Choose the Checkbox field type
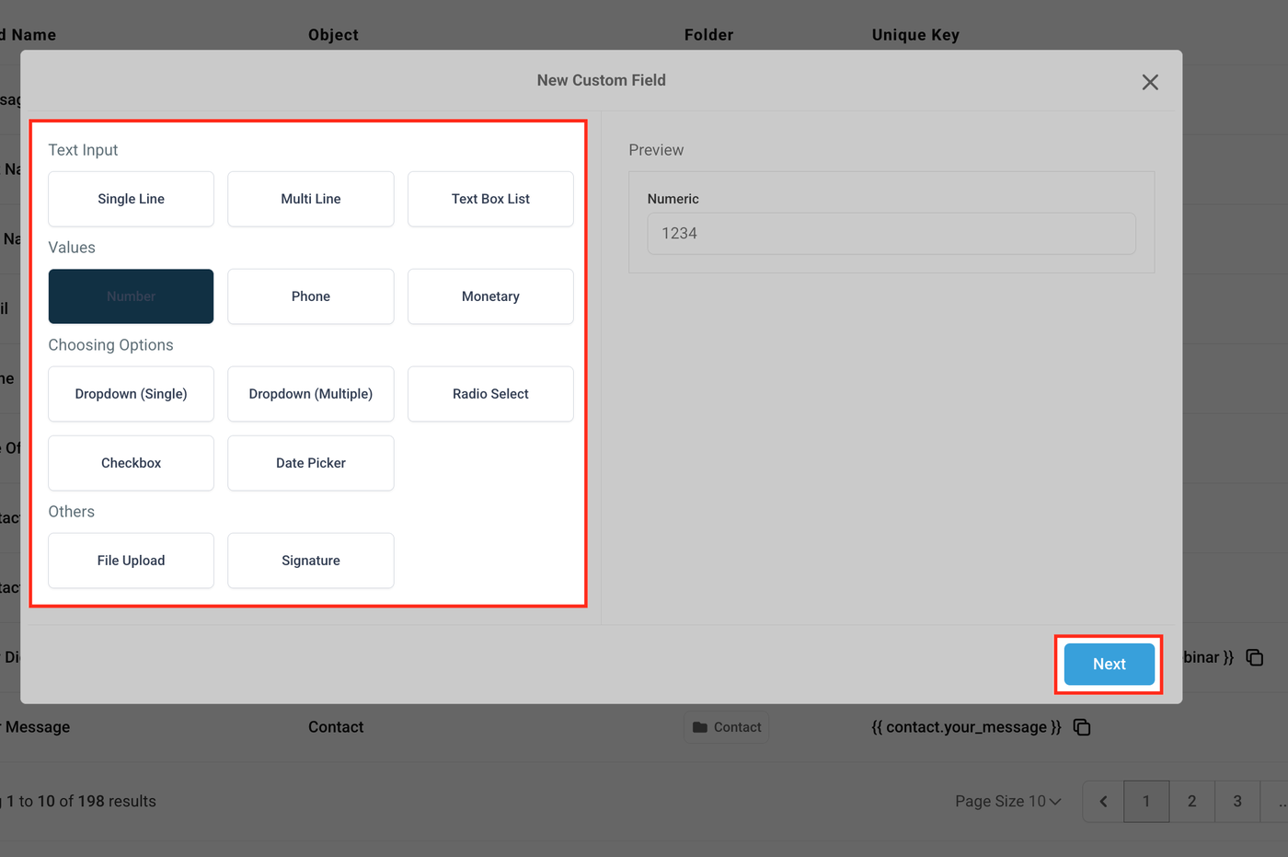 point(131,463)
